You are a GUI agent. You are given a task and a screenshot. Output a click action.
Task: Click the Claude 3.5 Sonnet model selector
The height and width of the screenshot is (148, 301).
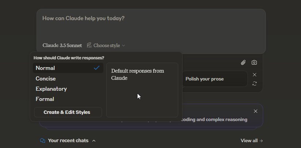pyautogui.click(x=62, y=46)
